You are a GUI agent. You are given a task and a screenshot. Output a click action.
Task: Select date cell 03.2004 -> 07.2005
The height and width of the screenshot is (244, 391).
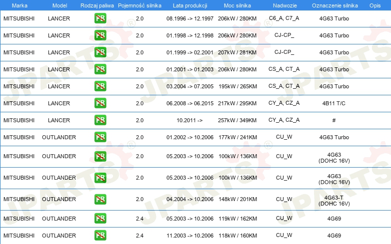click(190, 86)
